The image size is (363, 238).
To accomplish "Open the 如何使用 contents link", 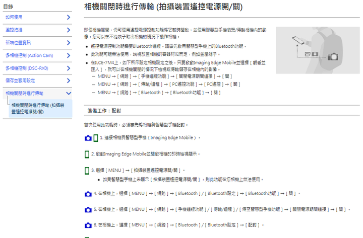I will [14, 17].
